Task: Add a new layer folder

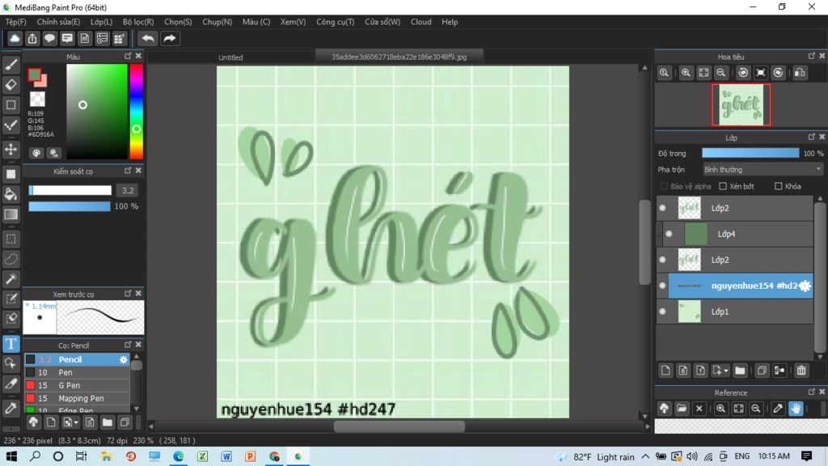Action: click(740, 371)
